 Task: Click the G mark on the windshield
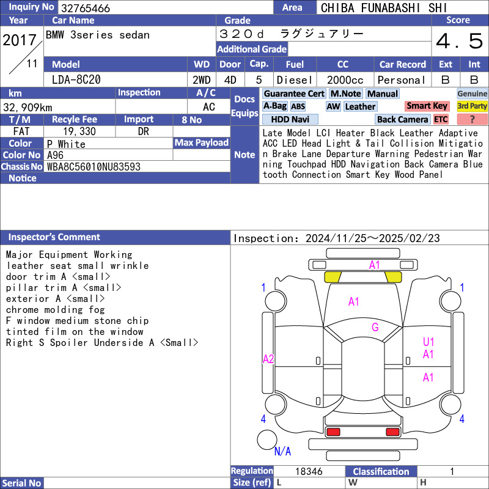[375, 328]
